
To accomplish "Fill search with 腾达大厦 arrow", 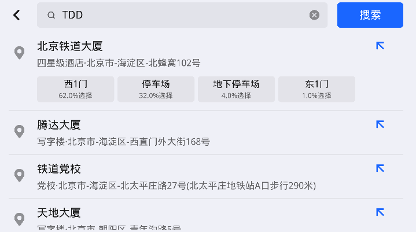I will coord(380,124).
